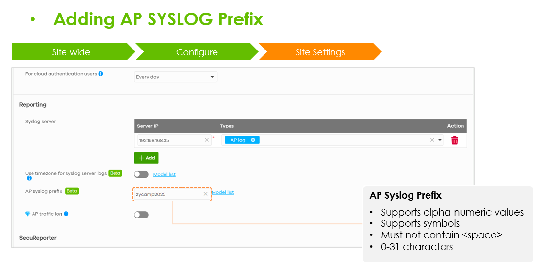Image resolution: width=545 pixels, height=268 pixels.
Task: Click the AP traffic log diamond icon
Action: 28,214
